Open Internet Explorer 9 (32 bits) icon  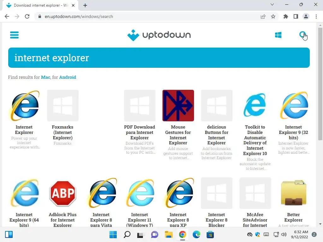click(x=294, y=106)
